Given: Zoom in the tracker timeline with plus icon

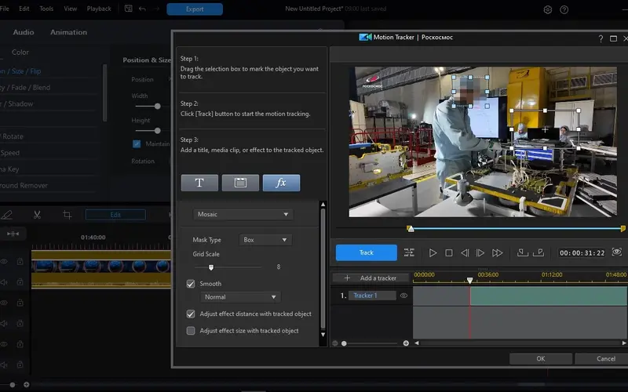Looking at the screenshot, I should pos(406,343).
